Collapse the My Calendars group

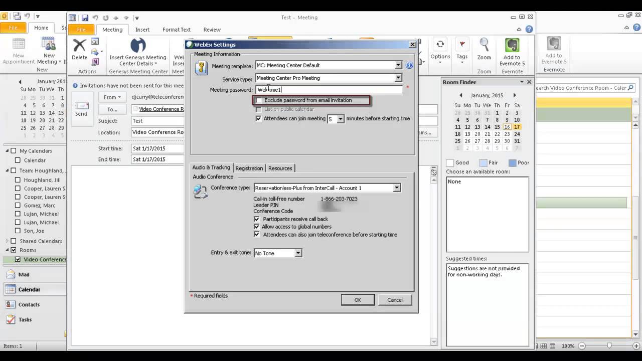click(x=7, y=151)
